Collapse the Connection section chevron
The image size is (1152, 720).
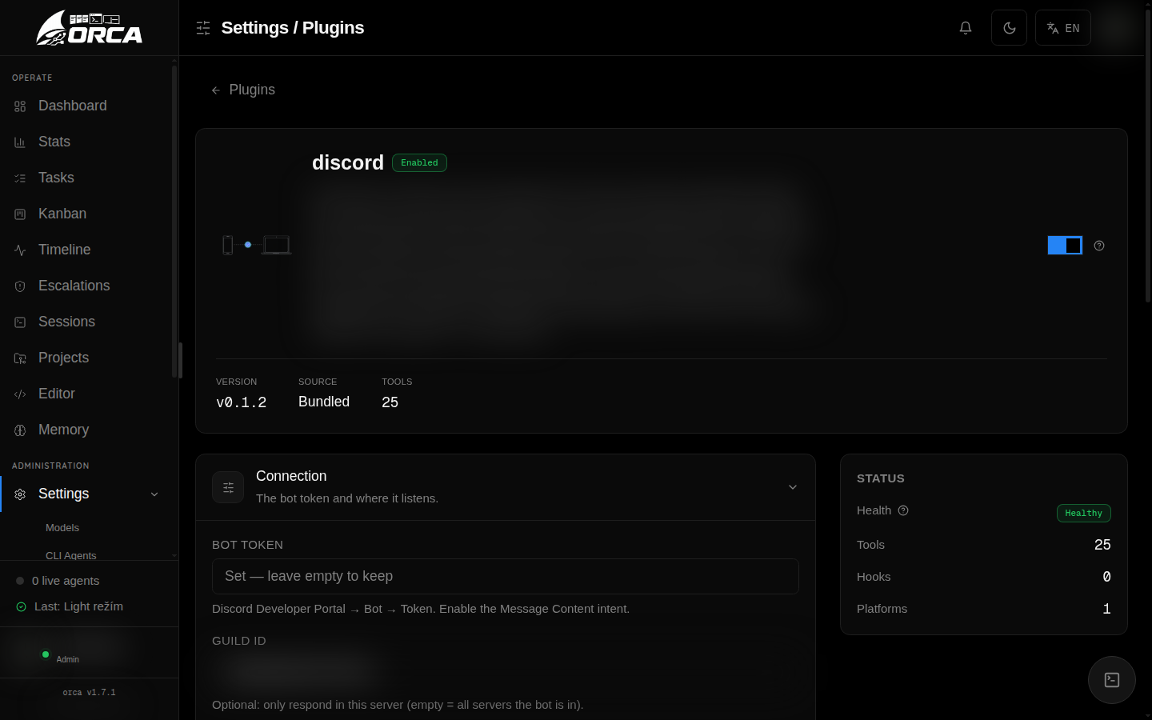pos(793,487)
